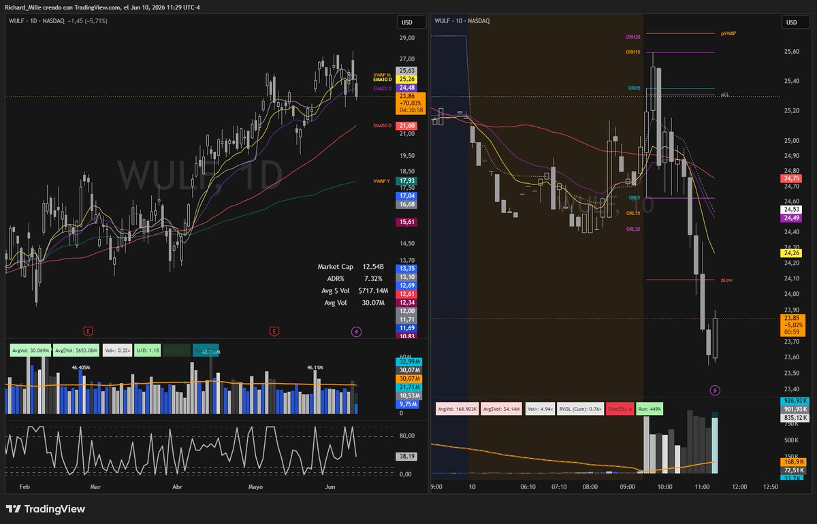
Task: Select the Vol× 4.94× label
Action: tap(539, 410)
